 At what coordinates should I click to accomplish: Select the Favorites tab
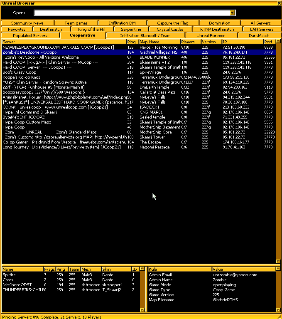click(17, 30)
